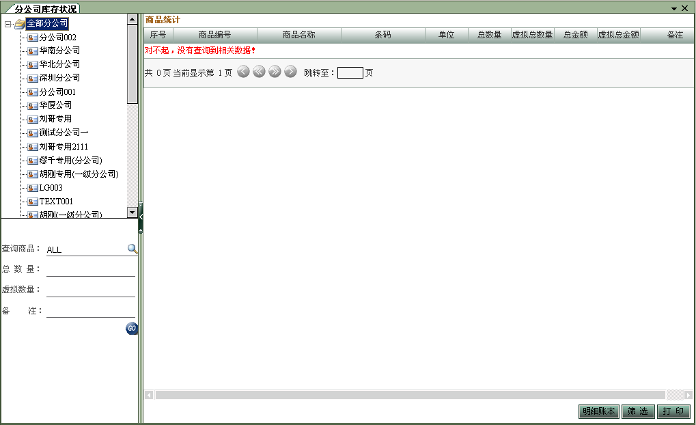
Task: Click the blue 60 badge below 备注 field
Action: tap(131, 328)
